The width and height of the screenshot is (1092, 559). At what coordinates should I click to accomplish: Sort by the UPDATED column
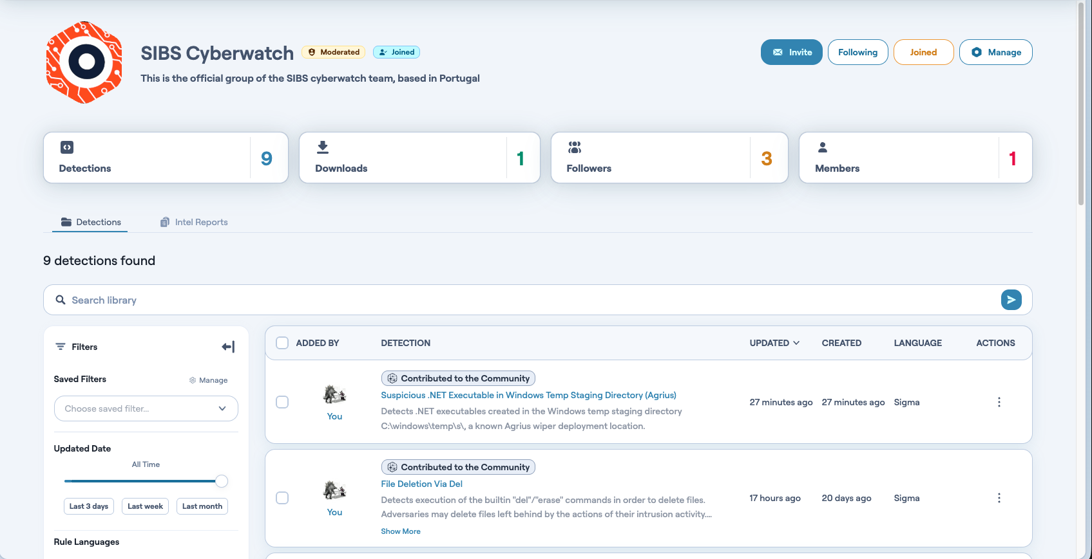775,343
